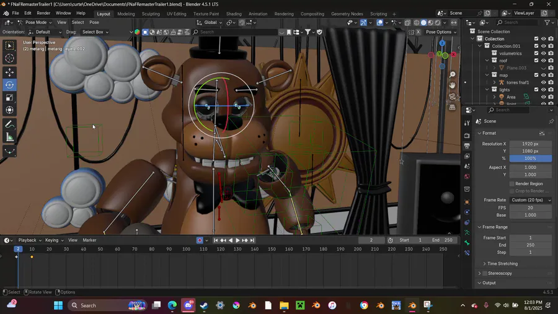
Task: Open the timeline Marker menu
Action: point(89,240)
